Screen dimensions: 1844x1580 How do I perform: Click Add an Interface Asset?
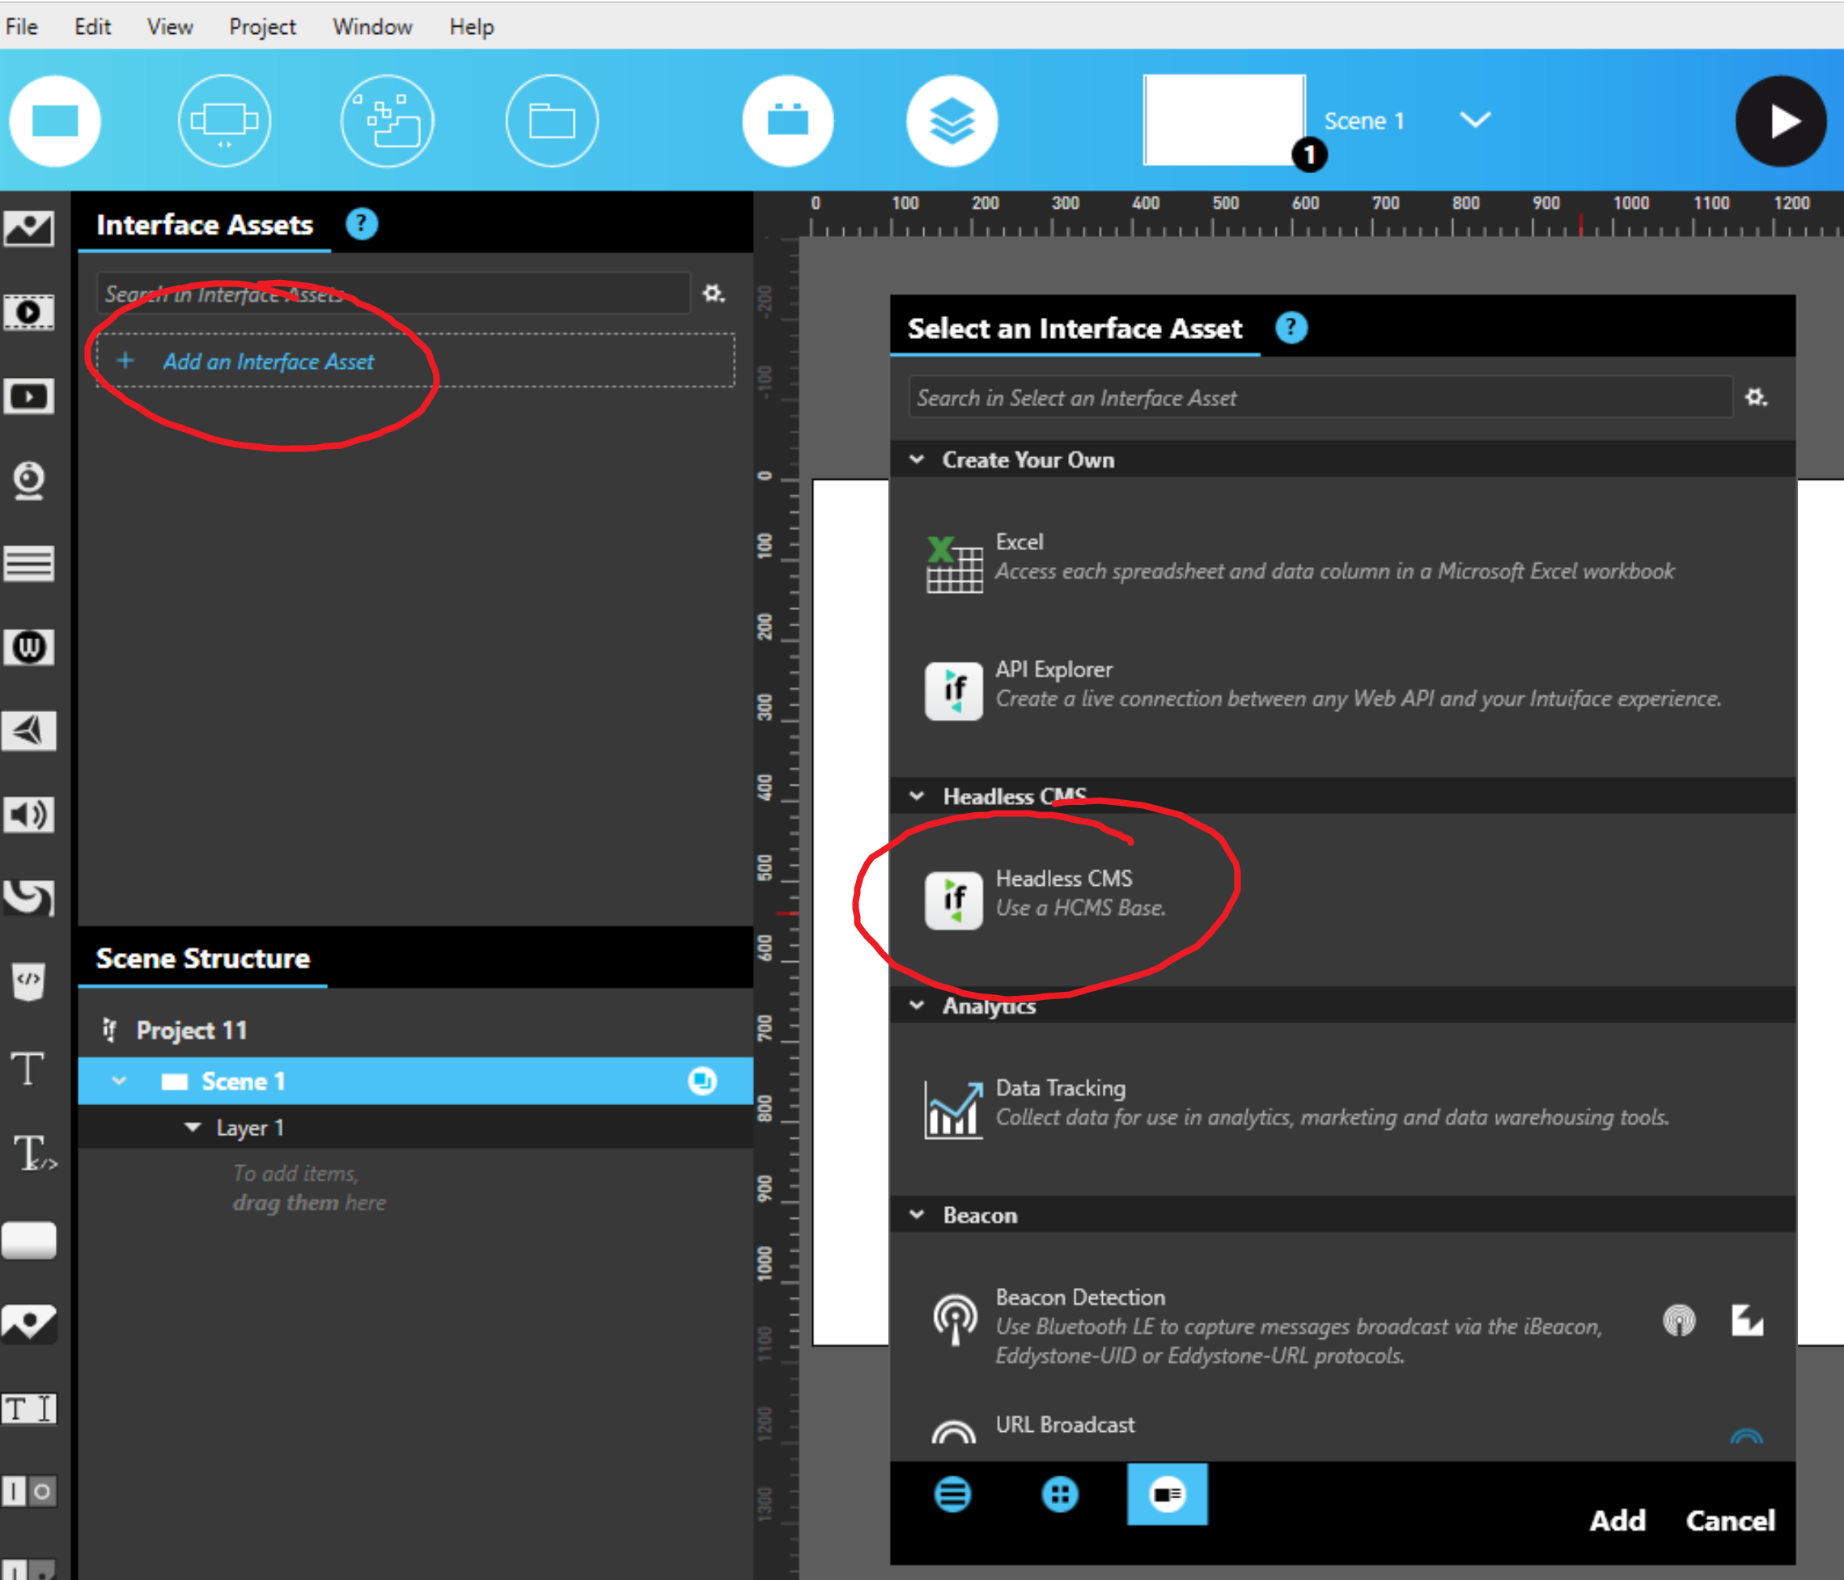[416, 360]
